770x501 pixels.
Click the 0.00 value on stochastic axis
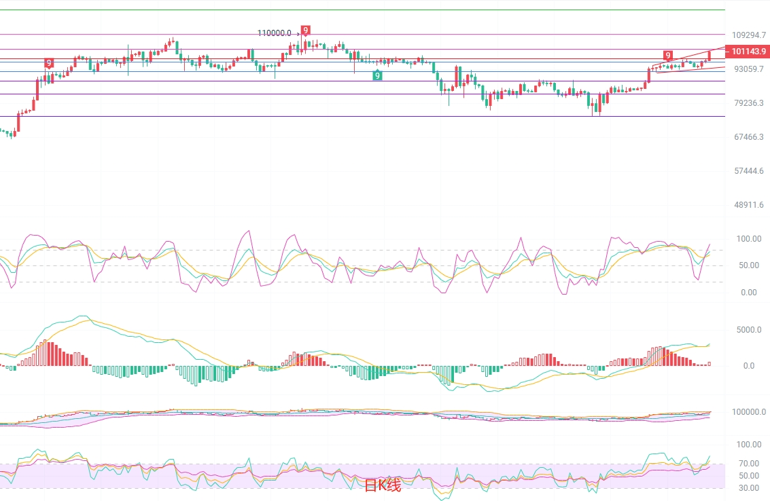click(x=749, y=293)
